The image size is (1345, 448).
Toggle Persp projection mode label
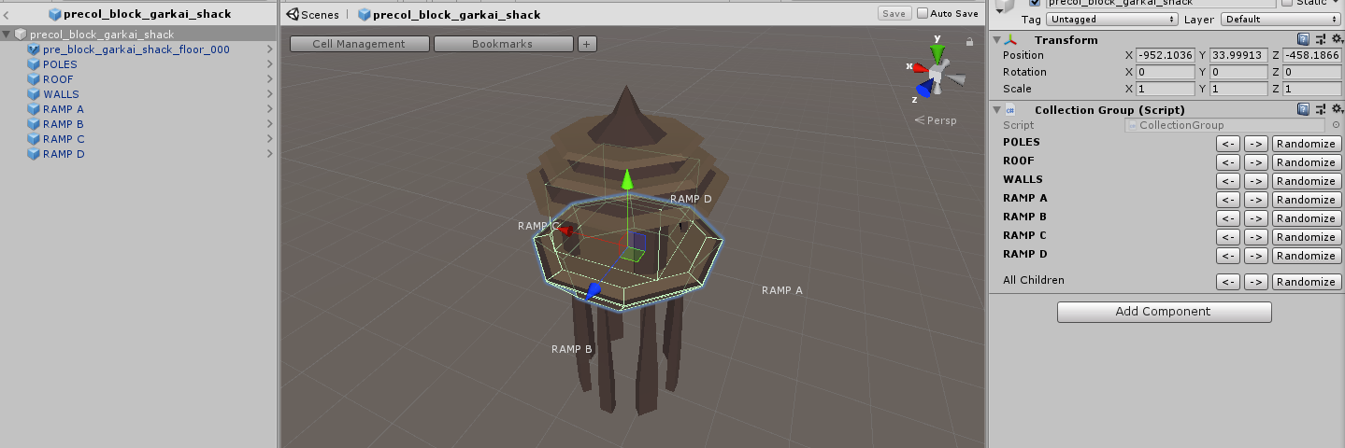point(936,120)
